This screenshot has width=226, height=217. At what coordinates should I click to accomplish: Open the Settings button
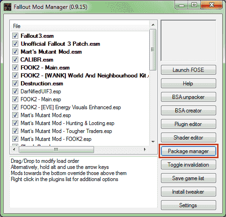point(189,205)
